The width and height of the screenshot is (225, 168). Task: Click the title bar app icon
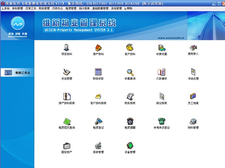click(x=3, y=3)
